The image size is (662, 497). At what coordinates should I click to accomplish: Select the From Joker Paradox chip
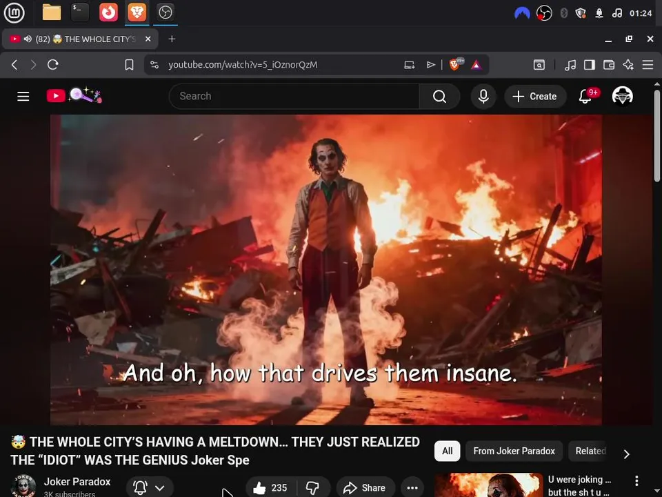514,451
